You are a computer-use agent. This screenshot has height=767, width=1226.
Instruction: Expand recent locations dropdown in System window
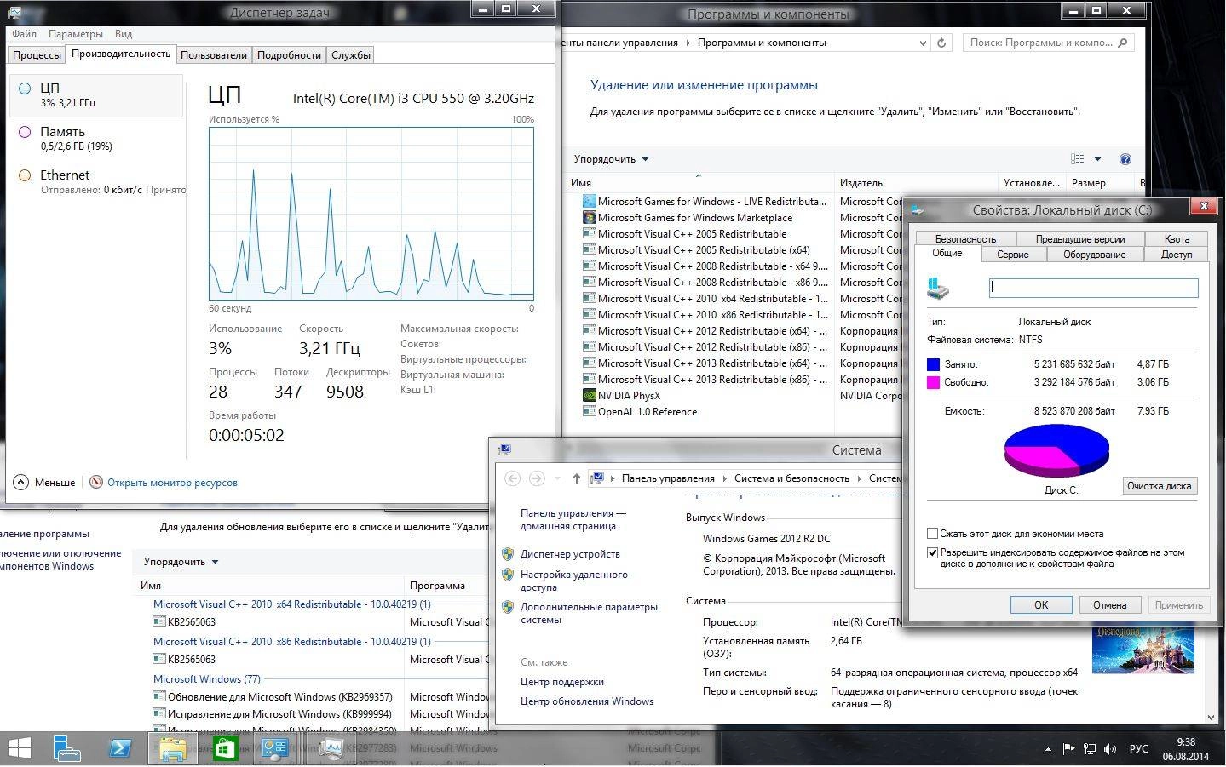coord(557,478)
